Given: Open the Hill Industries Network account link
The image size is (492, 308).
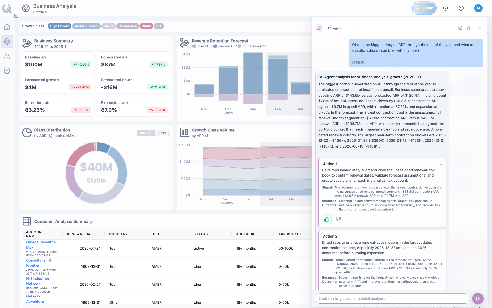Looking at the screenshot, I should click(38, 281).
